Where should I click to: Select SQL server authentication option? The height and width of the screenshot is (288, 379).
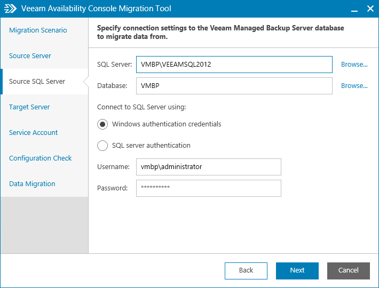102,146
